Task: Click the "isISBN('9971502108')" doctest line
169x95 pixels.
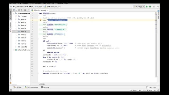Action: tap(57, 25)
